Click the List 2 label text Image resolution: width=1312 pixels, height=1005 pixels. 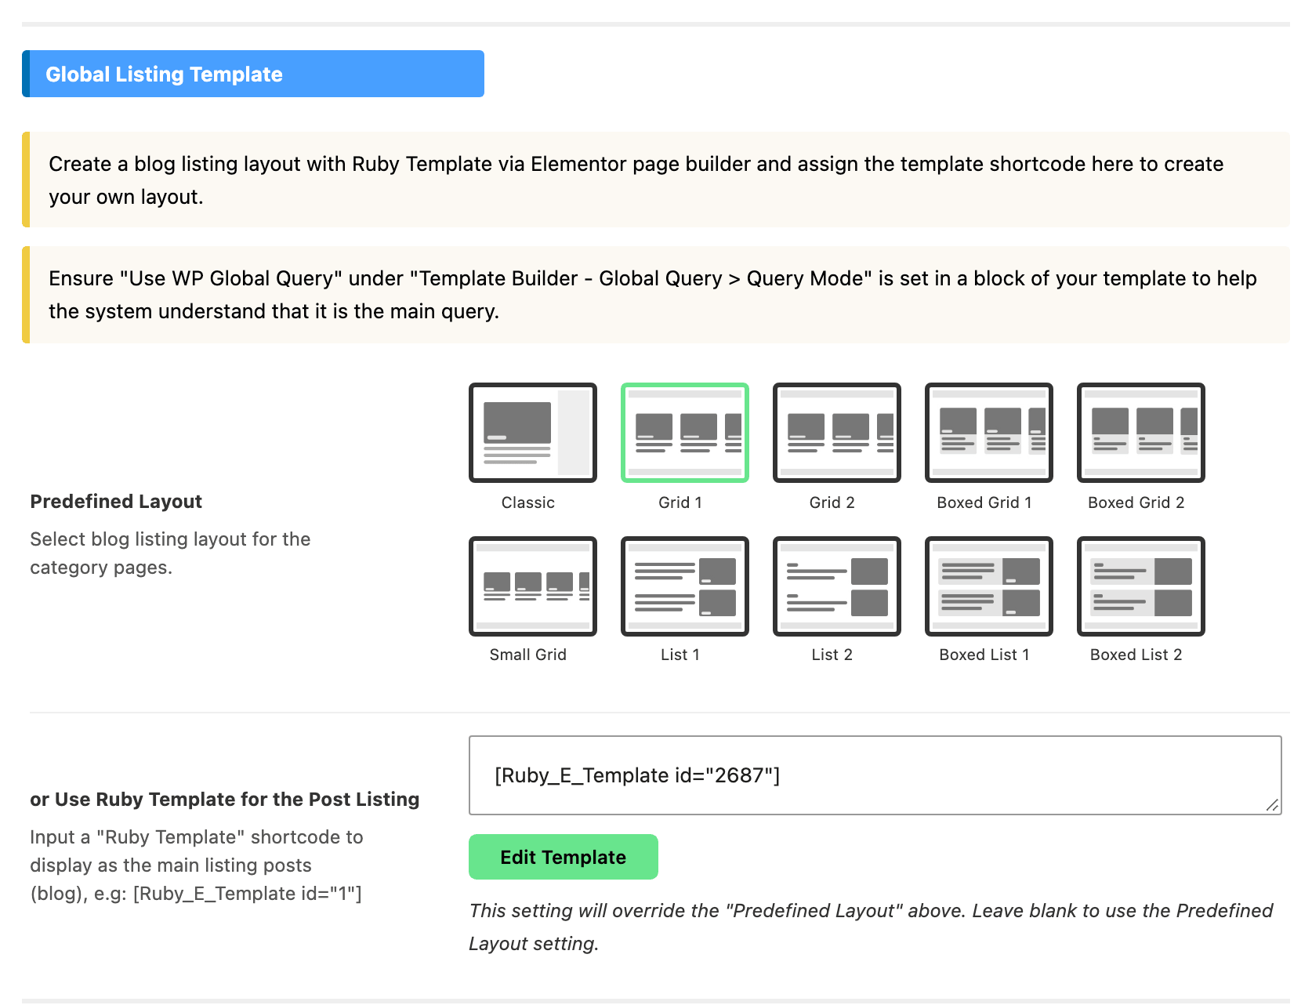pyautogui.click(x=832, y=655)
